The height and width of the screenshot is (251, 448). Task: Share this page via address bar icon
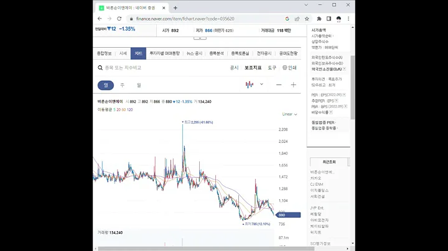(297, 19)
